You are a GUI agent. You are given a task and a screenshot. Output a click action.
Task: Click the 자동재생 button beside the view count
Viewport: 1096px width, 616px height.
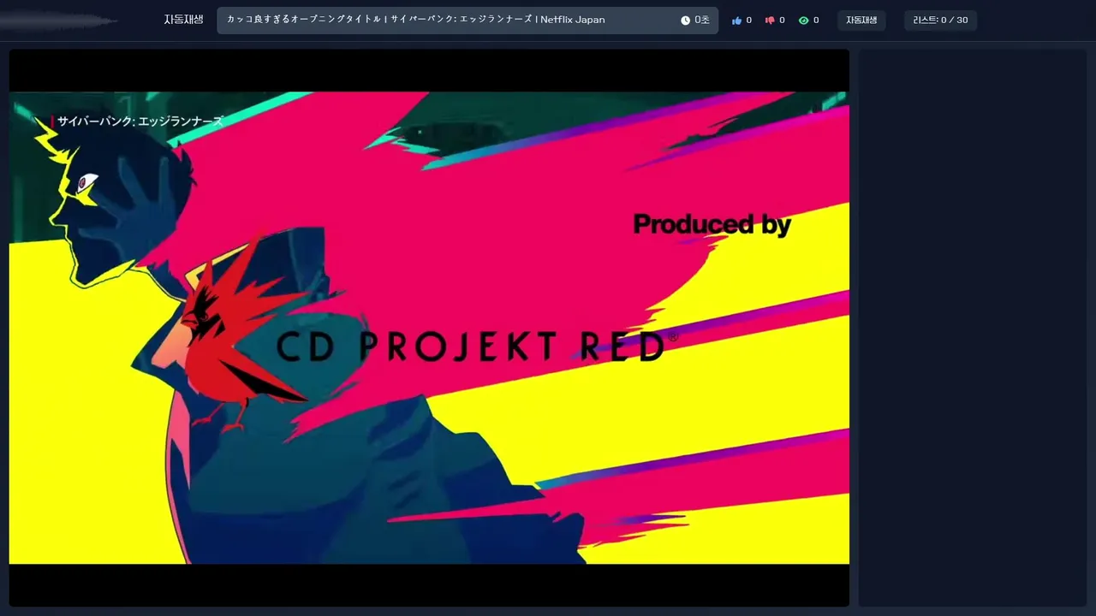coord(861,21)
